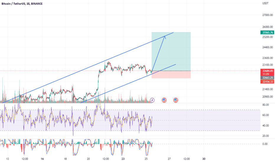Click date label 25 on time axis
This screenshot has width=275, height=162.
tap(146, 159)
